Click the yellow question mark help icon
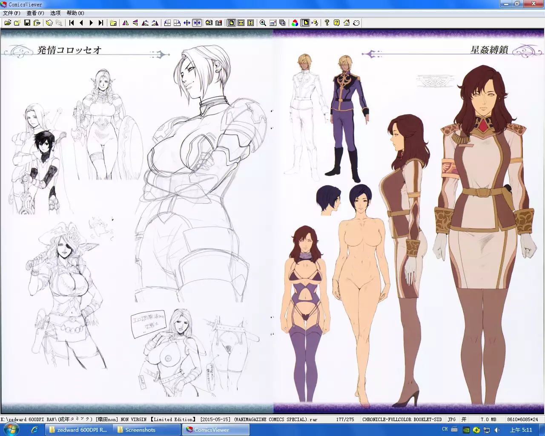 327,23
